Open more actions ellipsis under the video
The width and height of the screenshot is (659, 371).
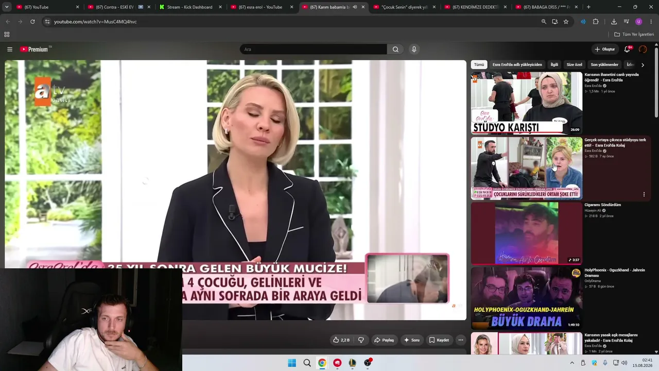tap(461, 340)
